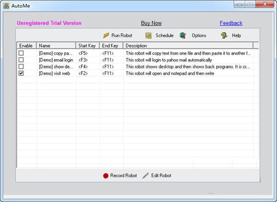Open the Feedback link
Screen dimensions: 277x202
tap(231, 23)
